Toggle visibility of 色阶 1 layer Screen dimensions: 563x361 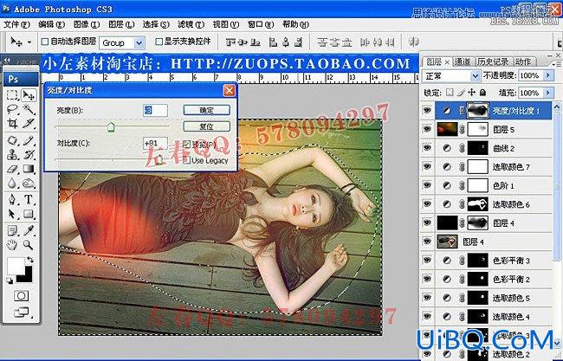427,185
